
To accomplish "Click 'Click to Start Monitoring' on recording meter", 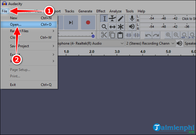I will [x=189, y=19].
